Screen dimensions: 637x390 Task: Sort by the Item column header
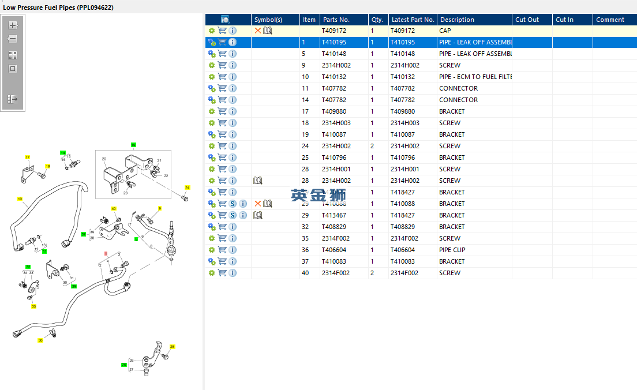point(310,20)
